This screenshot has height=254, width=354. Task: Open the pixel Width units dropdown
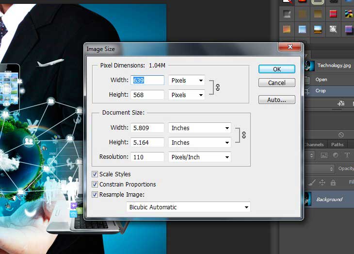tap(186, 81)
